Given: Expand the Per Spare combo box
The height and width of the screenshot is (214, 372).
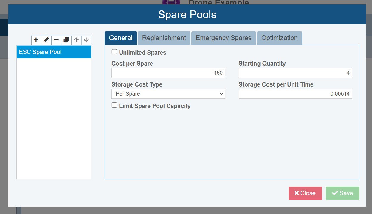Looking at the screenshot, I should pyautogui.click(x=168, y=94).
